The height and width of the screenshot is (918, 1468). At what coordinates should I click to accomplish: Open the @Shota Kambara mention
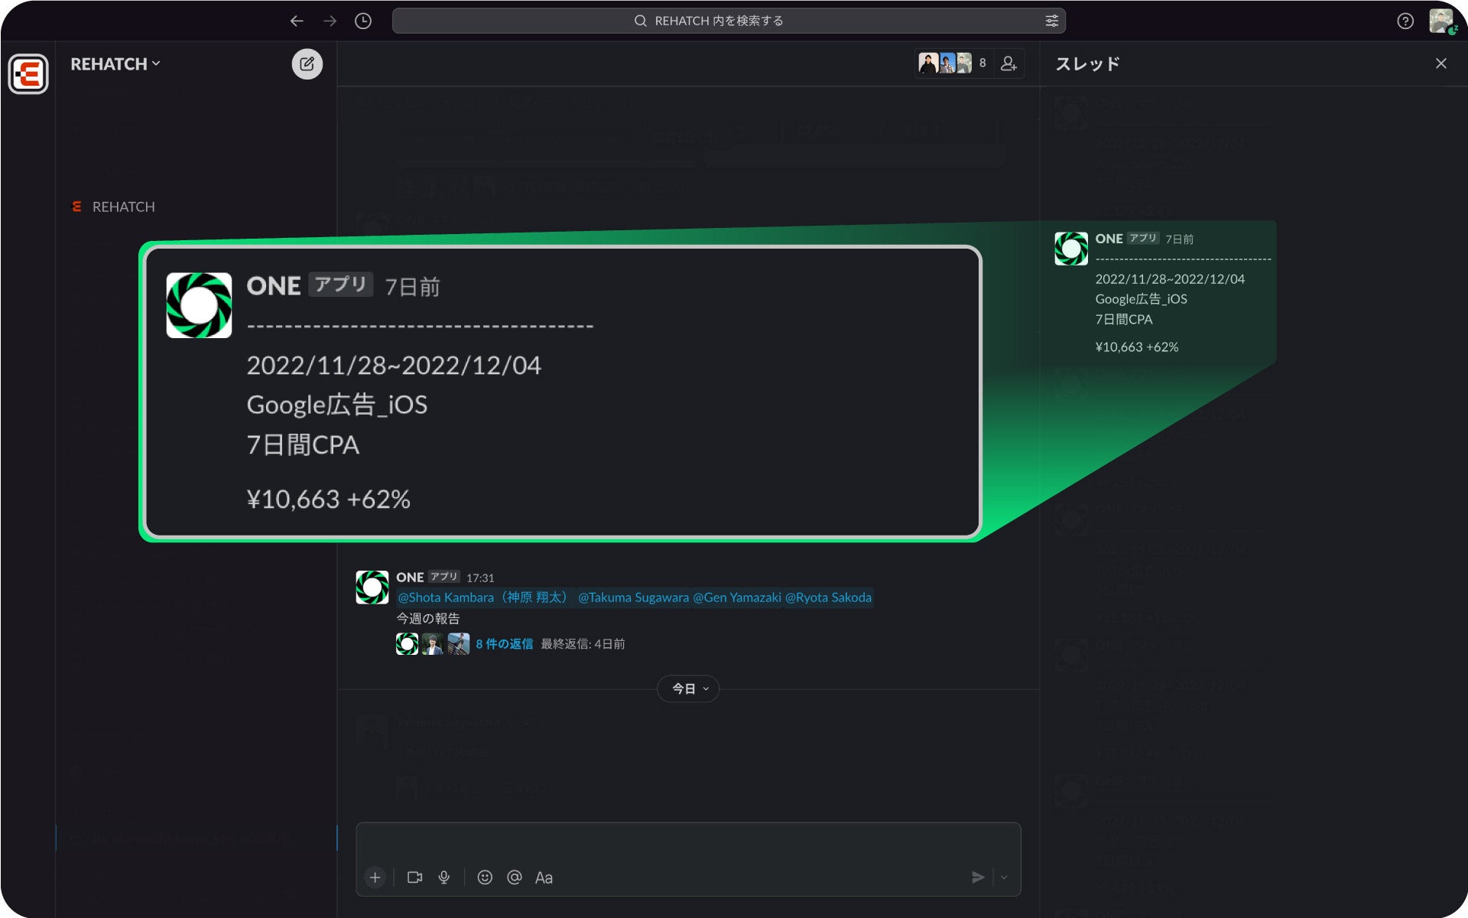484,597
